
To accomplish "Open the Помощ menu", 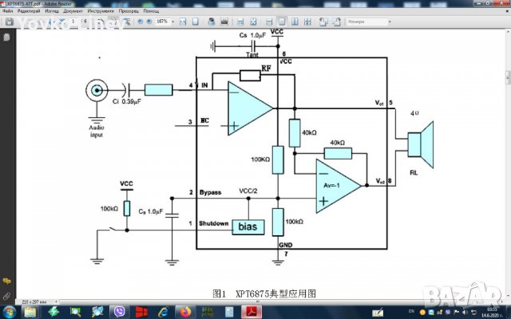I will click(x=151, y=12).
